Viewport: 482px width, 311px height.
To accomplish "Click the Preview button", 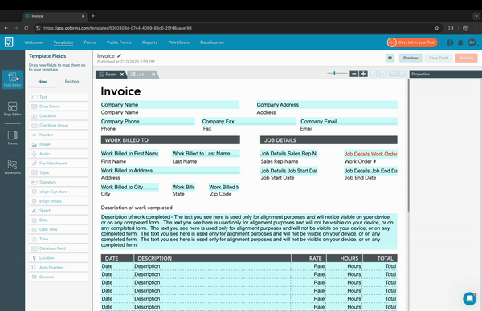I will click(411, 58).
